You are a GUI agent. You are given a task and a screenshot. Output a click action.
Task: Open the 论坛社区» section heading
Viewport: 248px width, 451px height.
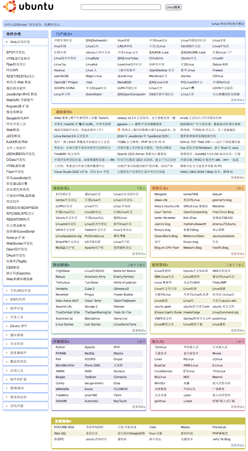pos(61,188)
